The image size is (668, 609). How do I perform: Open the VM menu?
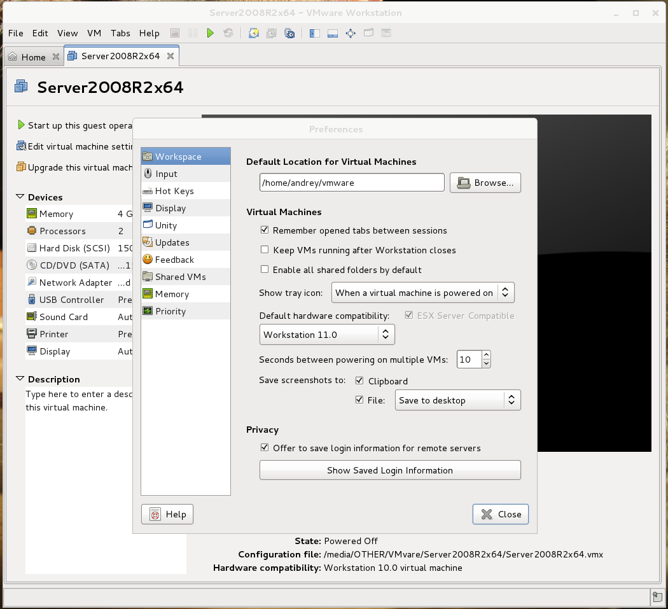pos(94,33)
